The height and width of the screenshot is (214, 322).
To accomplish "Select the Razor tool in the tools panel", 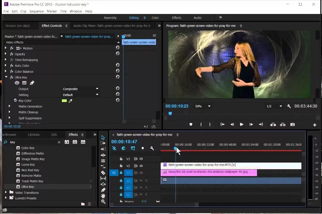I will (103, 173).
